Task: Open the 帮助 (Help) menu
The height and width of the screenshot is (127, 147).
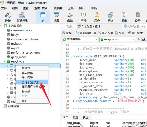Action: [94, 8]
